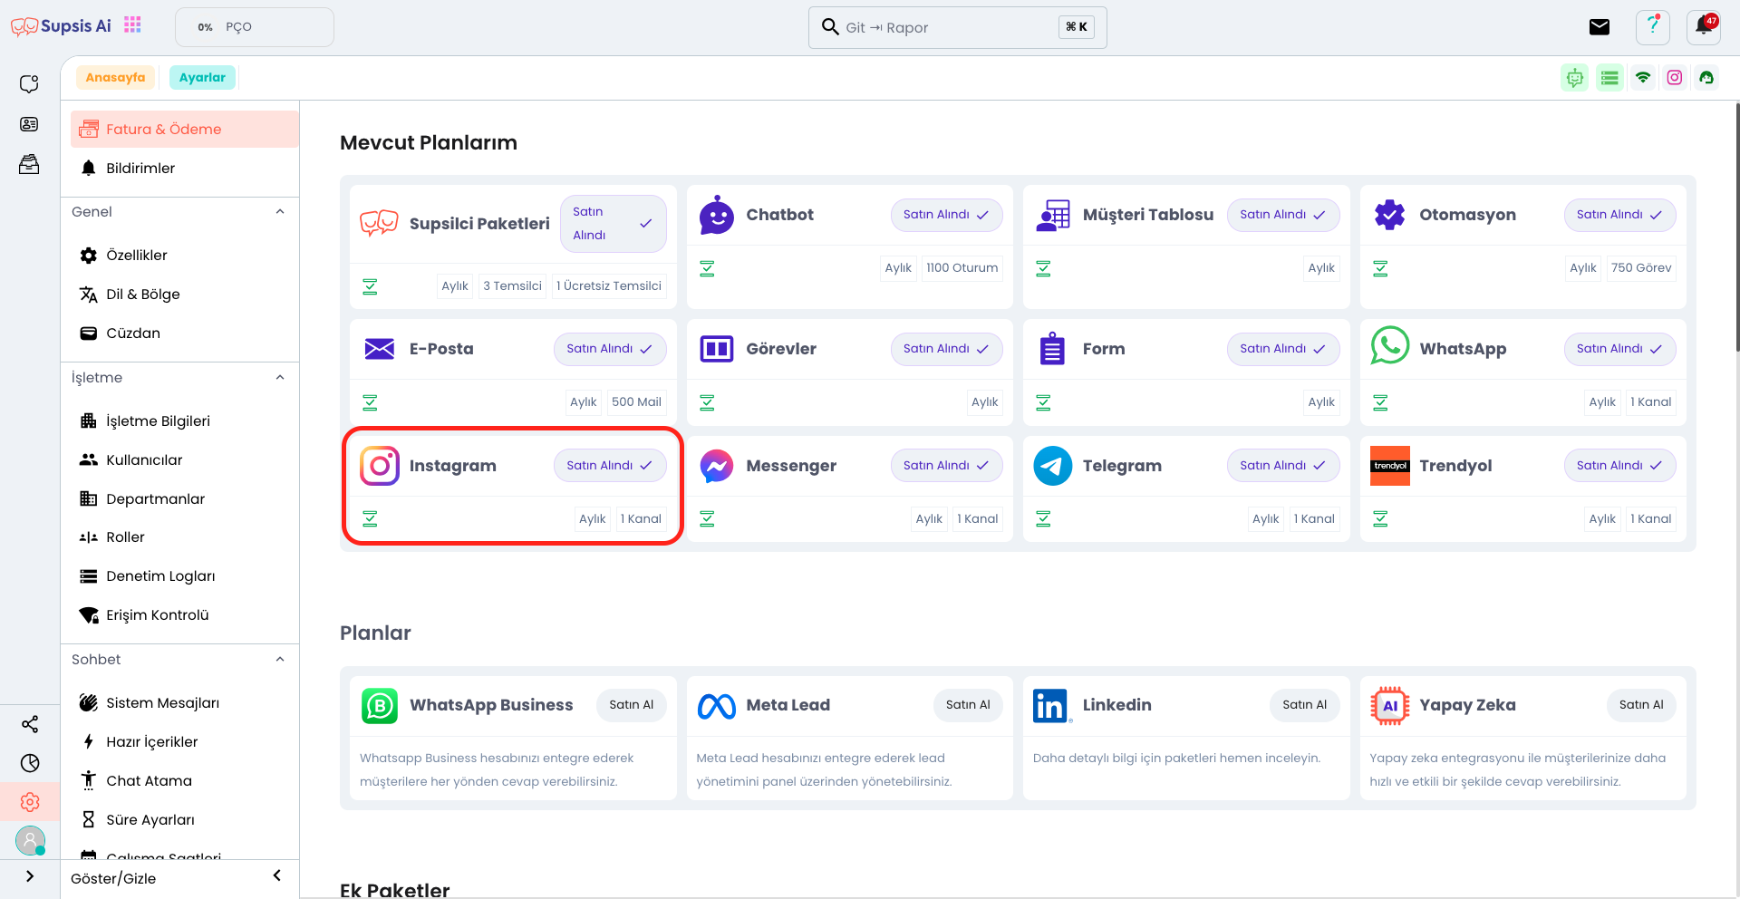The height and width of the screenshot is (899, 1740).
Task: Click the green robot icon in the top status bar
Action: 1575,78
